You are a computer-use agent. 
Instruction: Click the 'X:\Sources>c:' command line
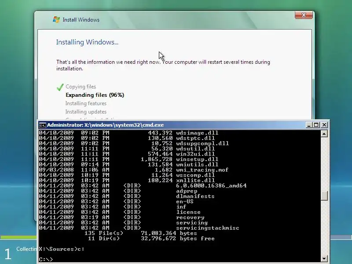tap(62, 249)
